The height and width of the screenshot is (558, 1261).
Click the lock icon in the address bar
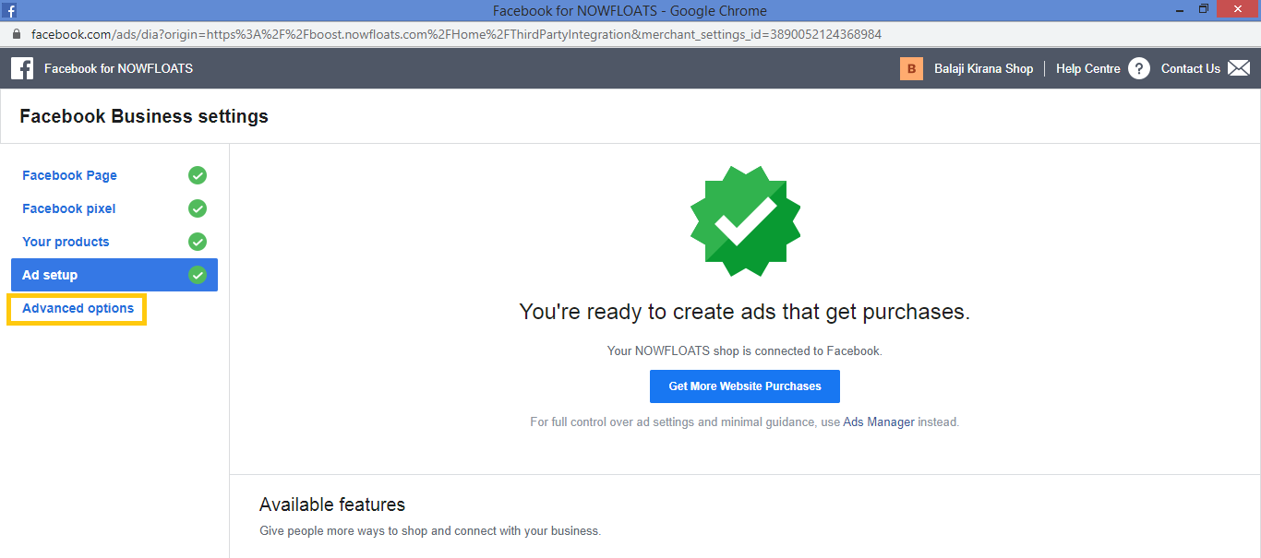[17, 34]
